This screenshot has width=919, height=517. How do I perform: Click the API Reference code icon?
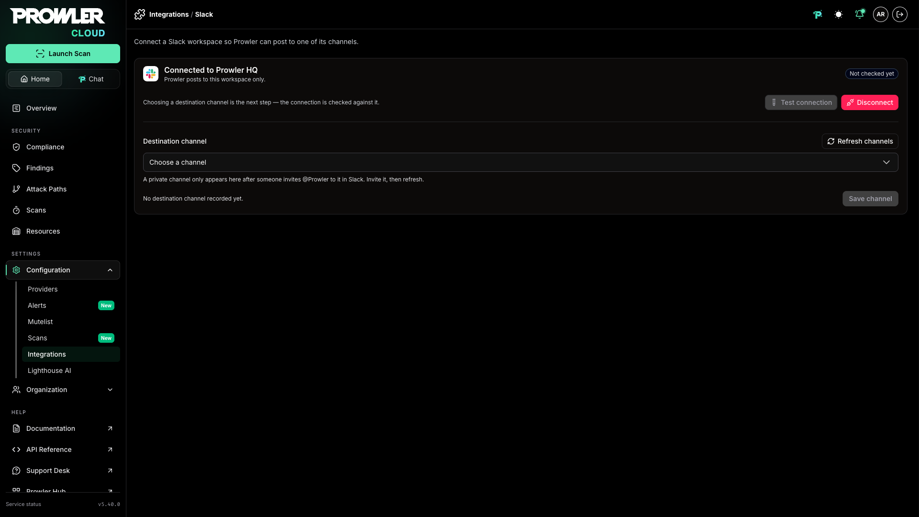(x=16, y=450)
